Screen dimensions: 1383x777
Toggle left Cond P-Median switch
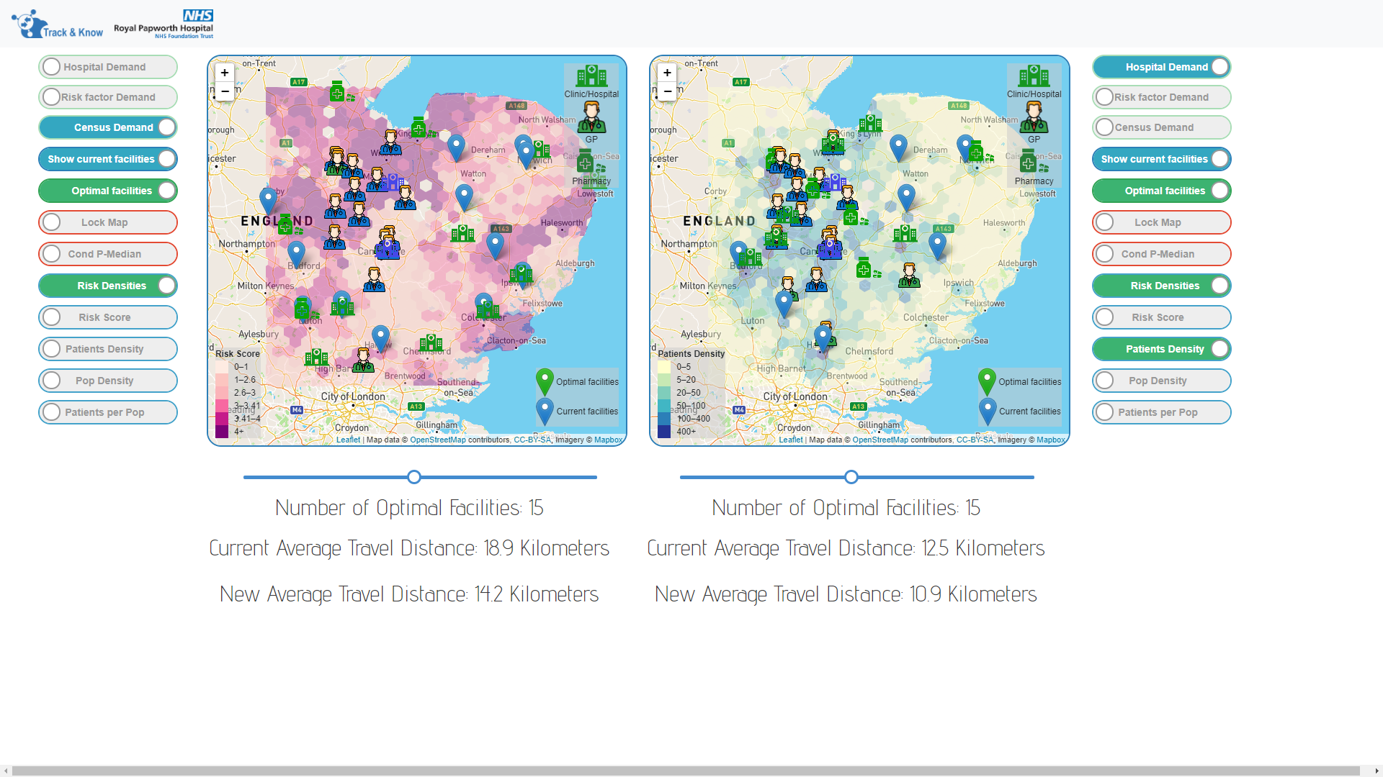coord(108,254)
